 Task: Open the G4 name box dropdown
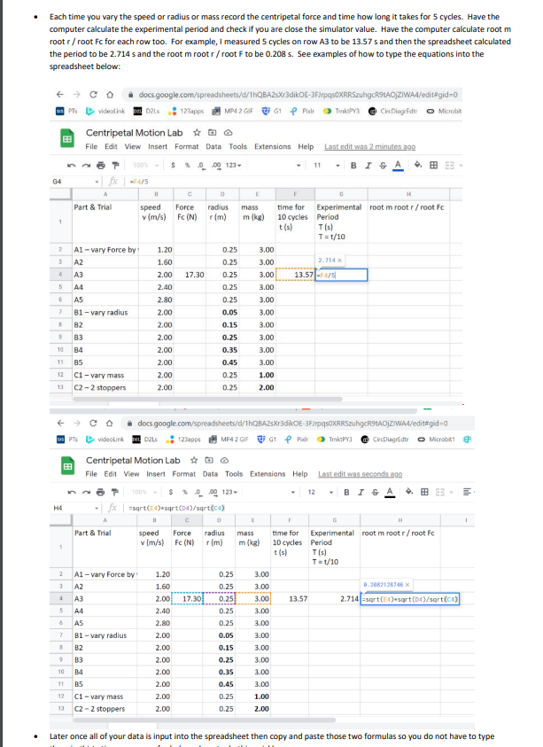[x=97, y=182]
